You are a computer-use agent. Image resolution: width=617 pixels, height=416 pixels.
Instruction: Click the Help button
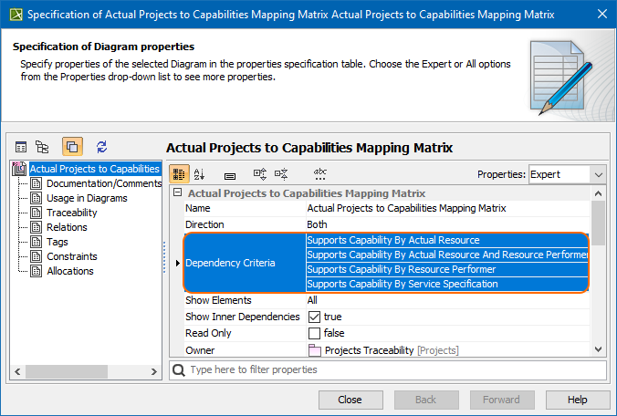pyautogui.click(x=577, y=400)
